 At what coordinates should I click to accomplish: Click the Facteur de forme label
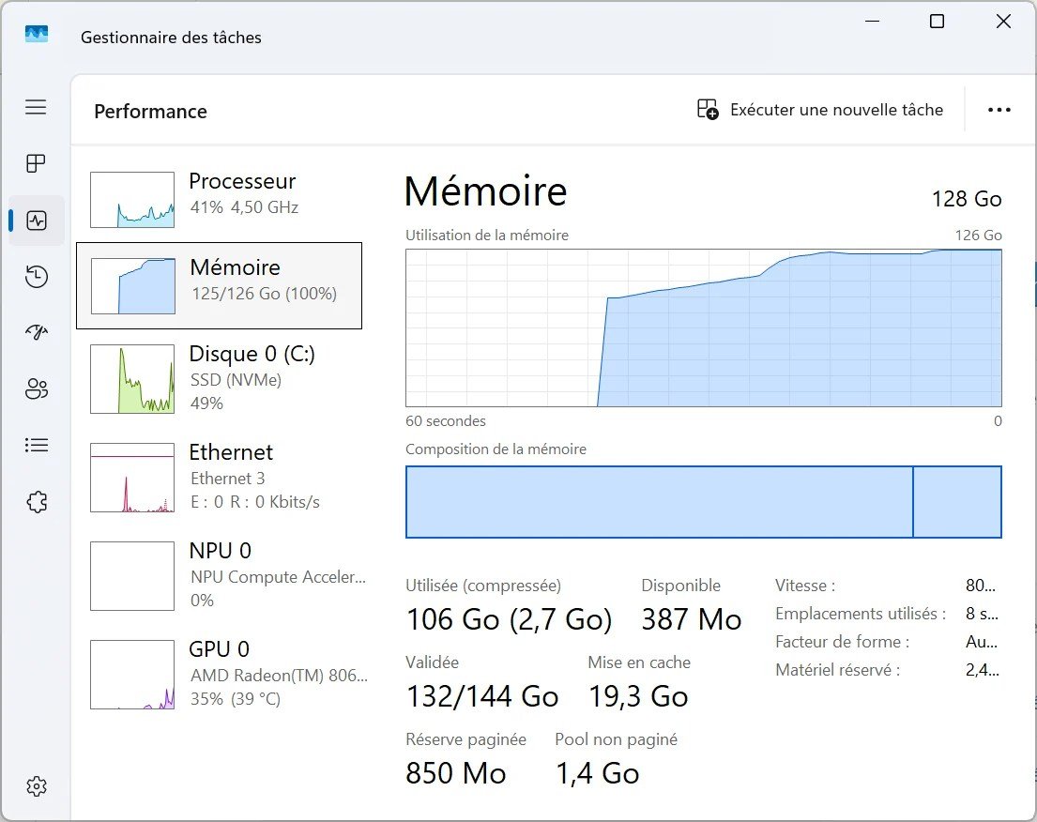[842, 642]
